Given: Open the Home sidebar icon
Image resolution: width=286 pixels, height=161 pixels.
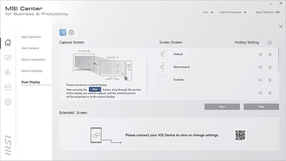Looking at the screenshot, I should (8, 43).
